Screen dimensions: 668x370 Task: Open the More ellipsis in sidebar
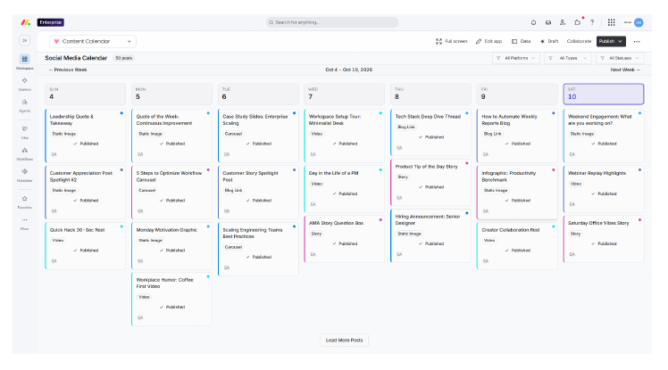[25, 220]
